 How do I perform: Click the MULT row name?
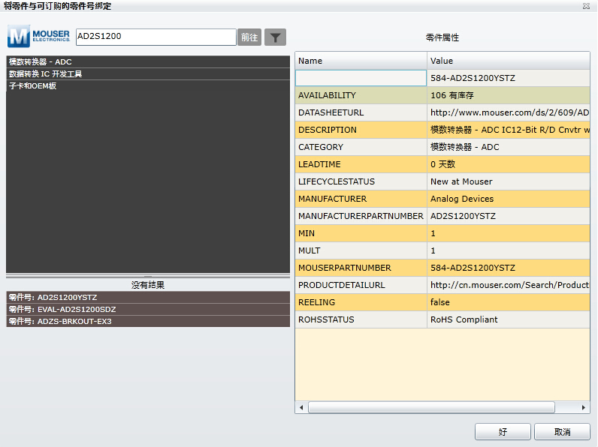coord(309,250)
